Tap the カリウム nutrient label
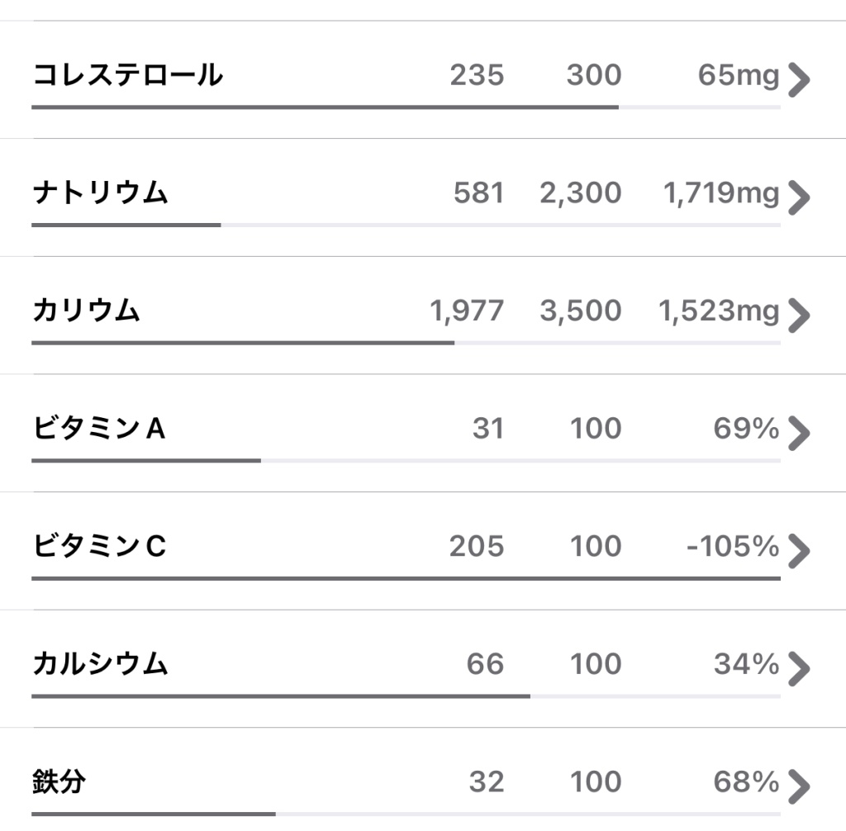 [x=86, y=311]
